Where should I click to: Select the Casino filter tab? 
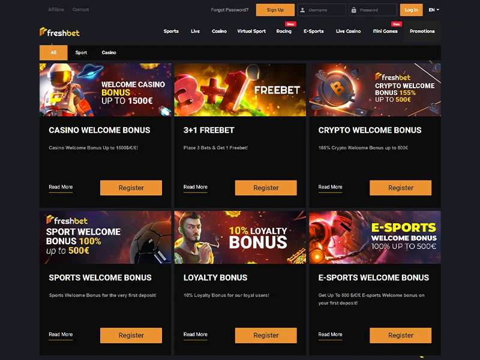tap(109, 53)
